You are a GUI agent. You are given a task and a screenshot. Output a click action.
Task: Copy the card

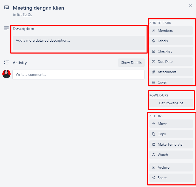click(171, 134)
